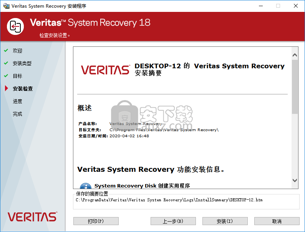Select the 目标 step in sidebar
The image size is (305, 232).
pyautogui.click(x=18, y=76)
